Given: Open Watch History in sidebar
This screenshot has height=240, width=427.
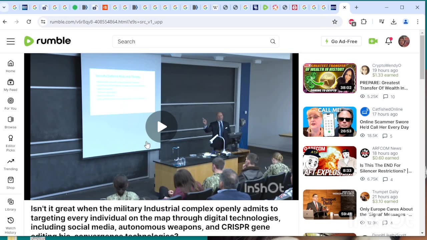Looking at the screenshot, I should coord(10,225).
